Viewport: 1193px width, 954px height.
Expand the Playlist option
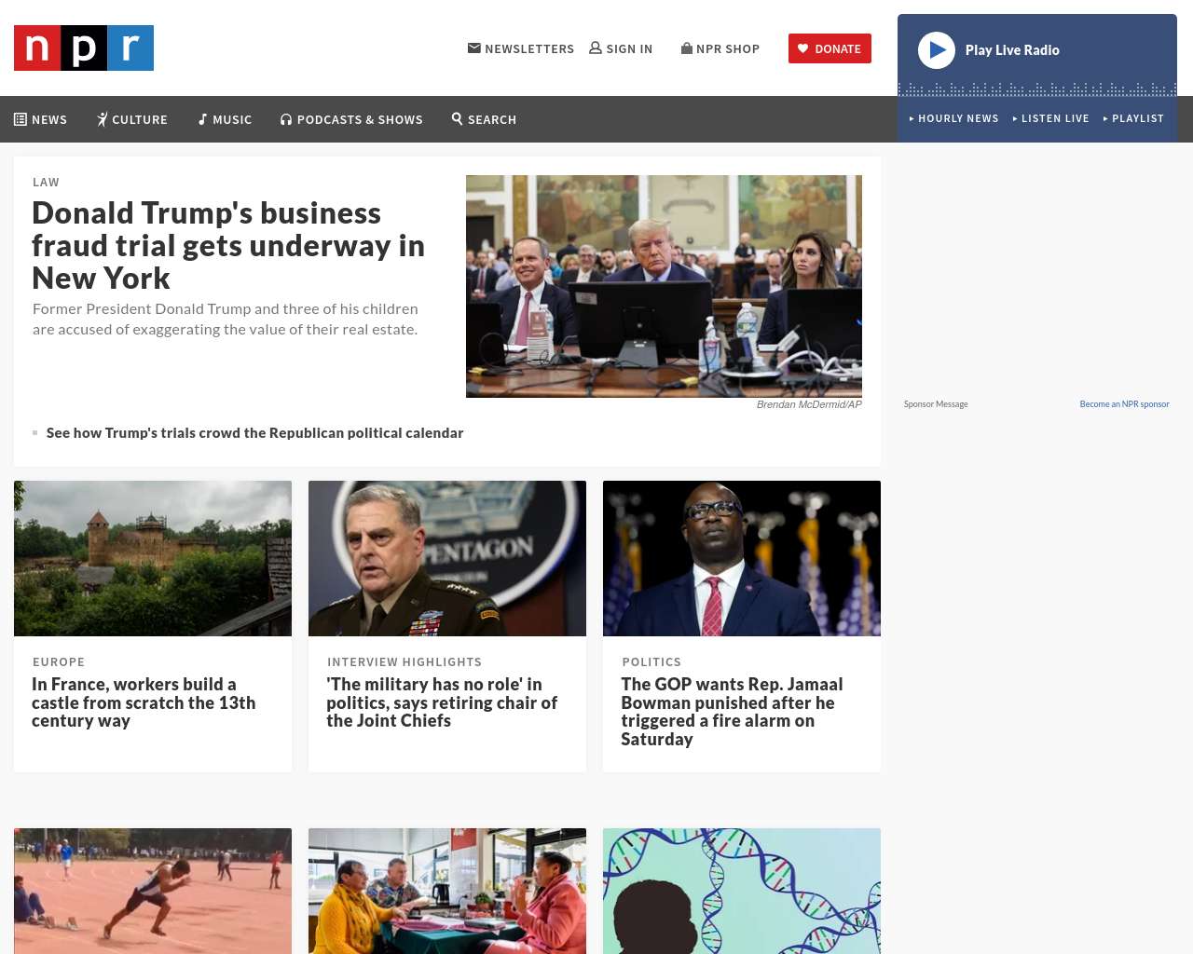(1134, 118)
